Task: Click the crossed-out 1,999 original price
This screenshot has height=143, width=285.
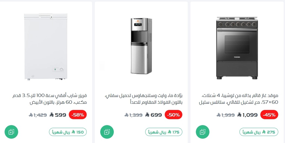Action: (225, 115)
